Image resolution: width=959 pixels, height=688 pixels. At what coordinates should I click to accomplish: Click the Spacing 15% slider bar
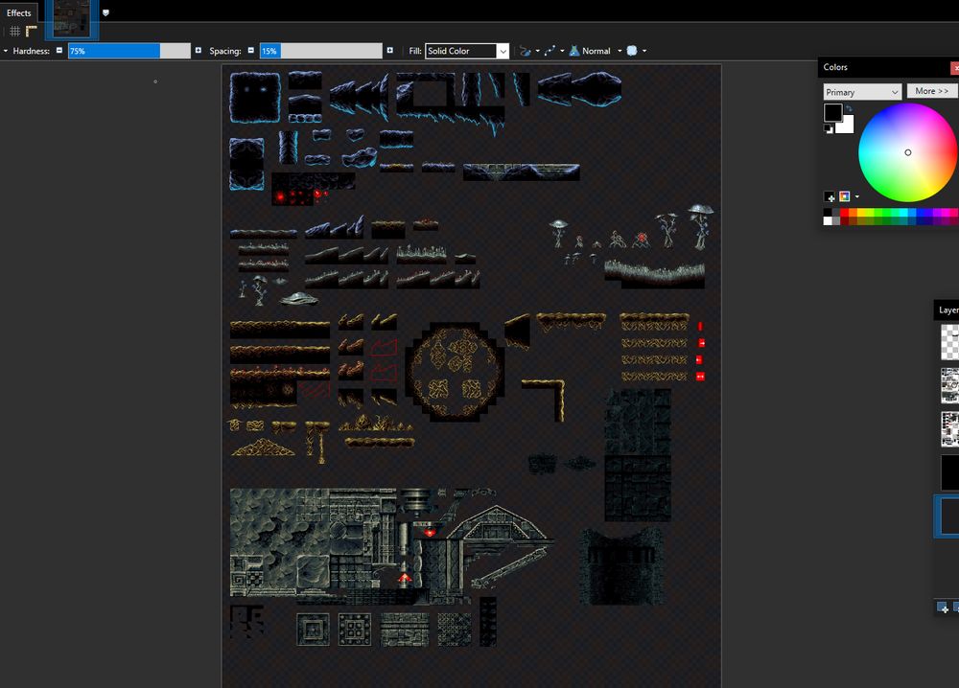pyautogui.click(x=321, y=51)
